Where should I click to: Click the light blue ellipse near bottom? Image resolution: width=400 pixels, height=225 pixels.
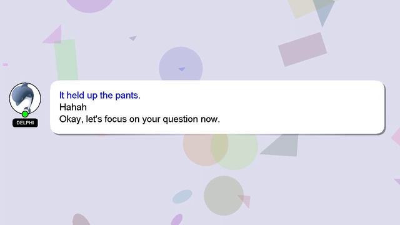182,196
